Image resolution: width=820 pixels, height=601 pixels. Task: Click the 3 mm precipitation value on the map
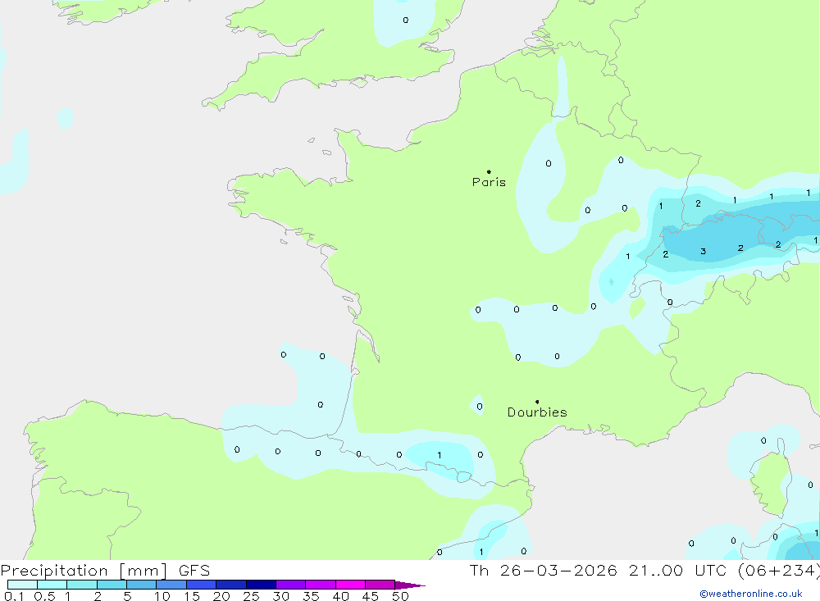point(704,252)
